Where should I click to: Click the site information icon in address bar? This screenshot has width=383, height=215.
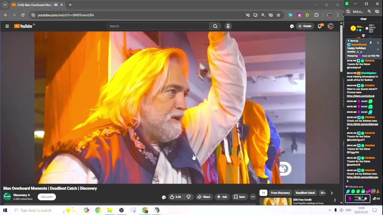(x=33, y=15)
